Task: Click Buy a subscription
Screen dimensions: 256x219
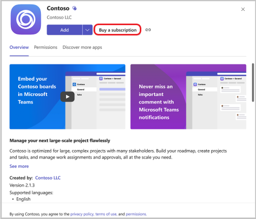Action: (118, 30)
